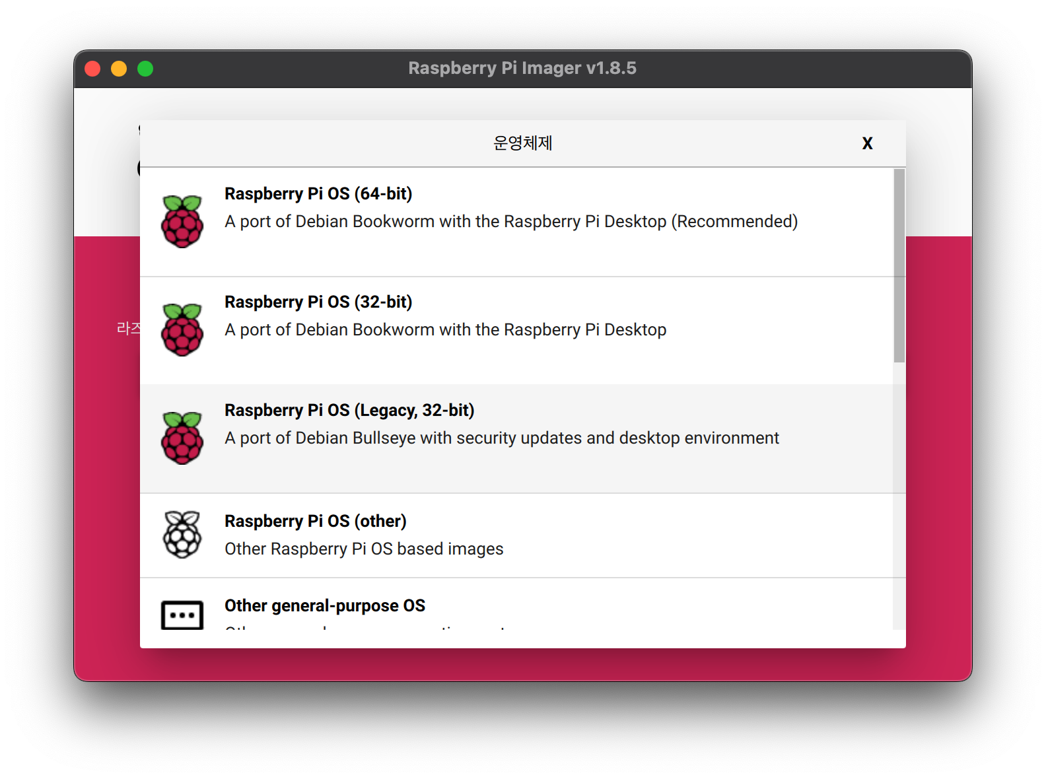Click the yellow minimize window button
The image size is (1046, 779).
(x=119, y=69)
